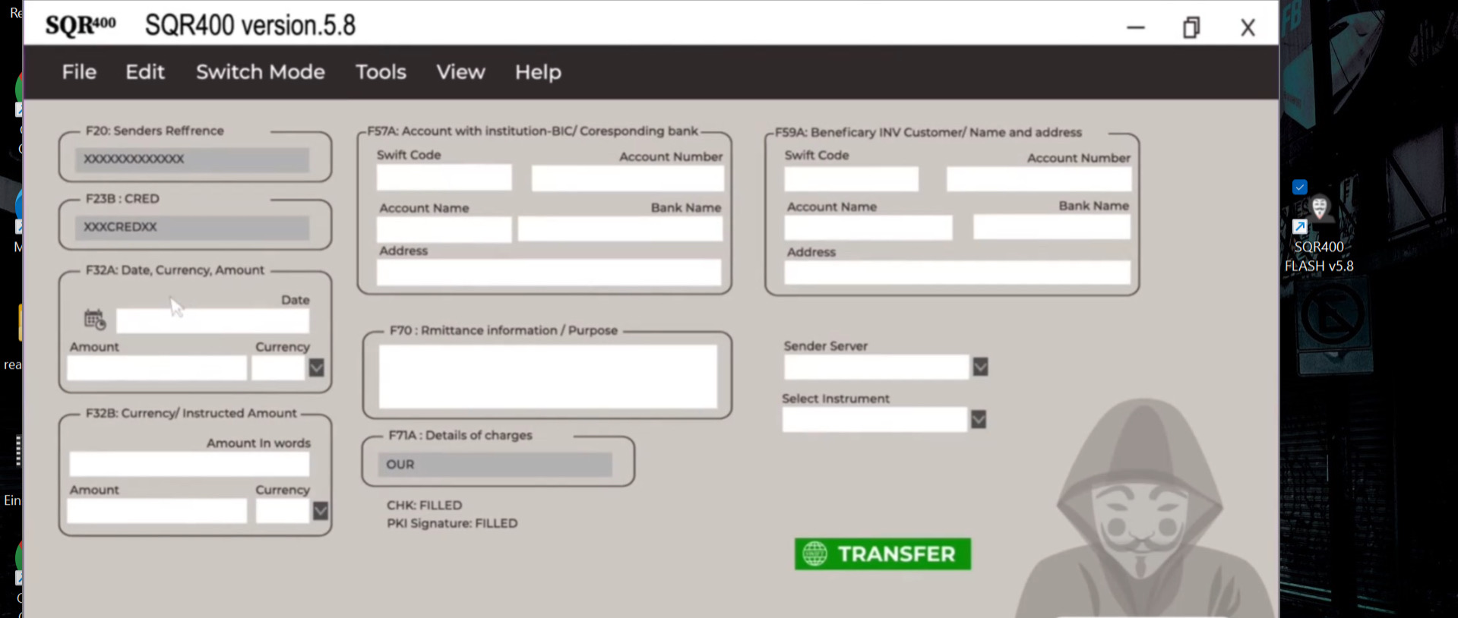Focus the Amount in words field
1458x618 pixels.
[189, 464]
